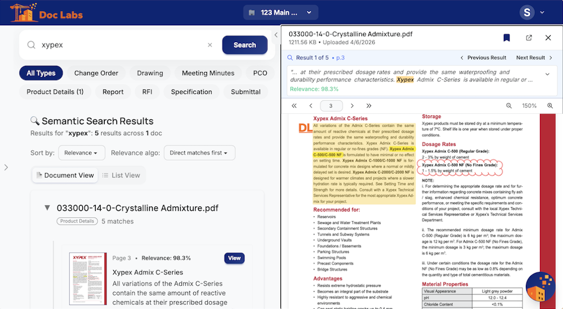Go to Next Result

534,57
